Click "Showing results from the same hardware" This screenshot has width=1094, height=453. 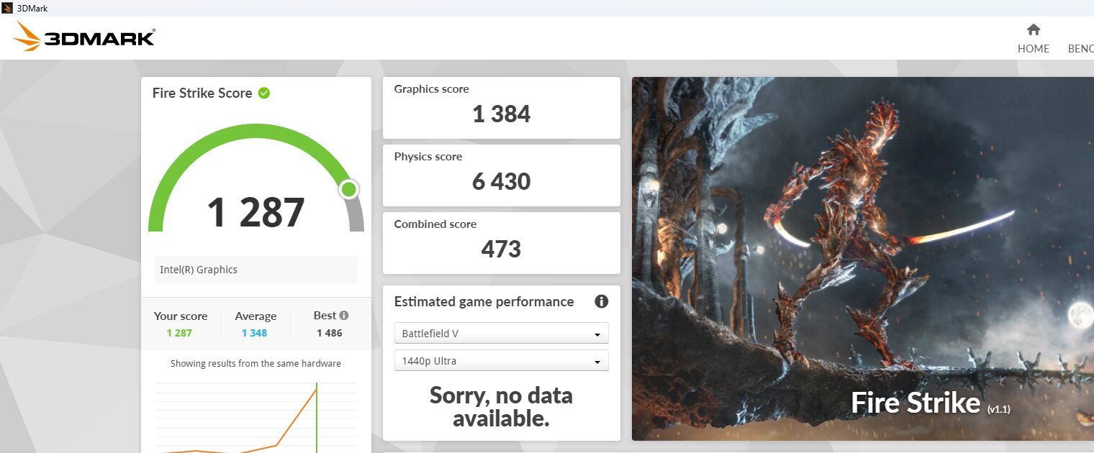tap(256, 364)
